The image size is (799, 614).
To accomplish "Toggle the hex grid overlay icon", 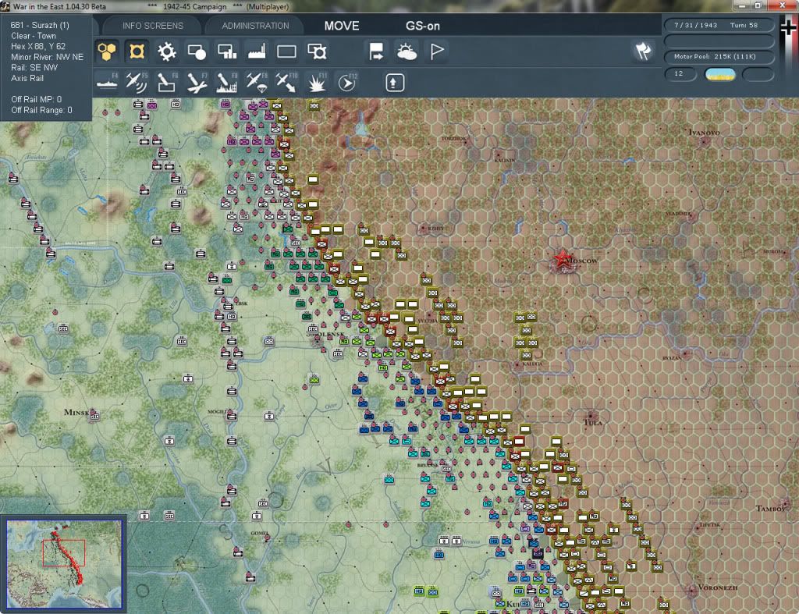I will (106, 51).
